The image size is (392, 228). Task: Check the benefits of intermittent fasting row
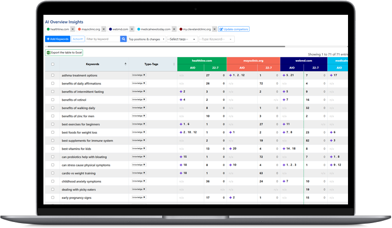(52, 92)
